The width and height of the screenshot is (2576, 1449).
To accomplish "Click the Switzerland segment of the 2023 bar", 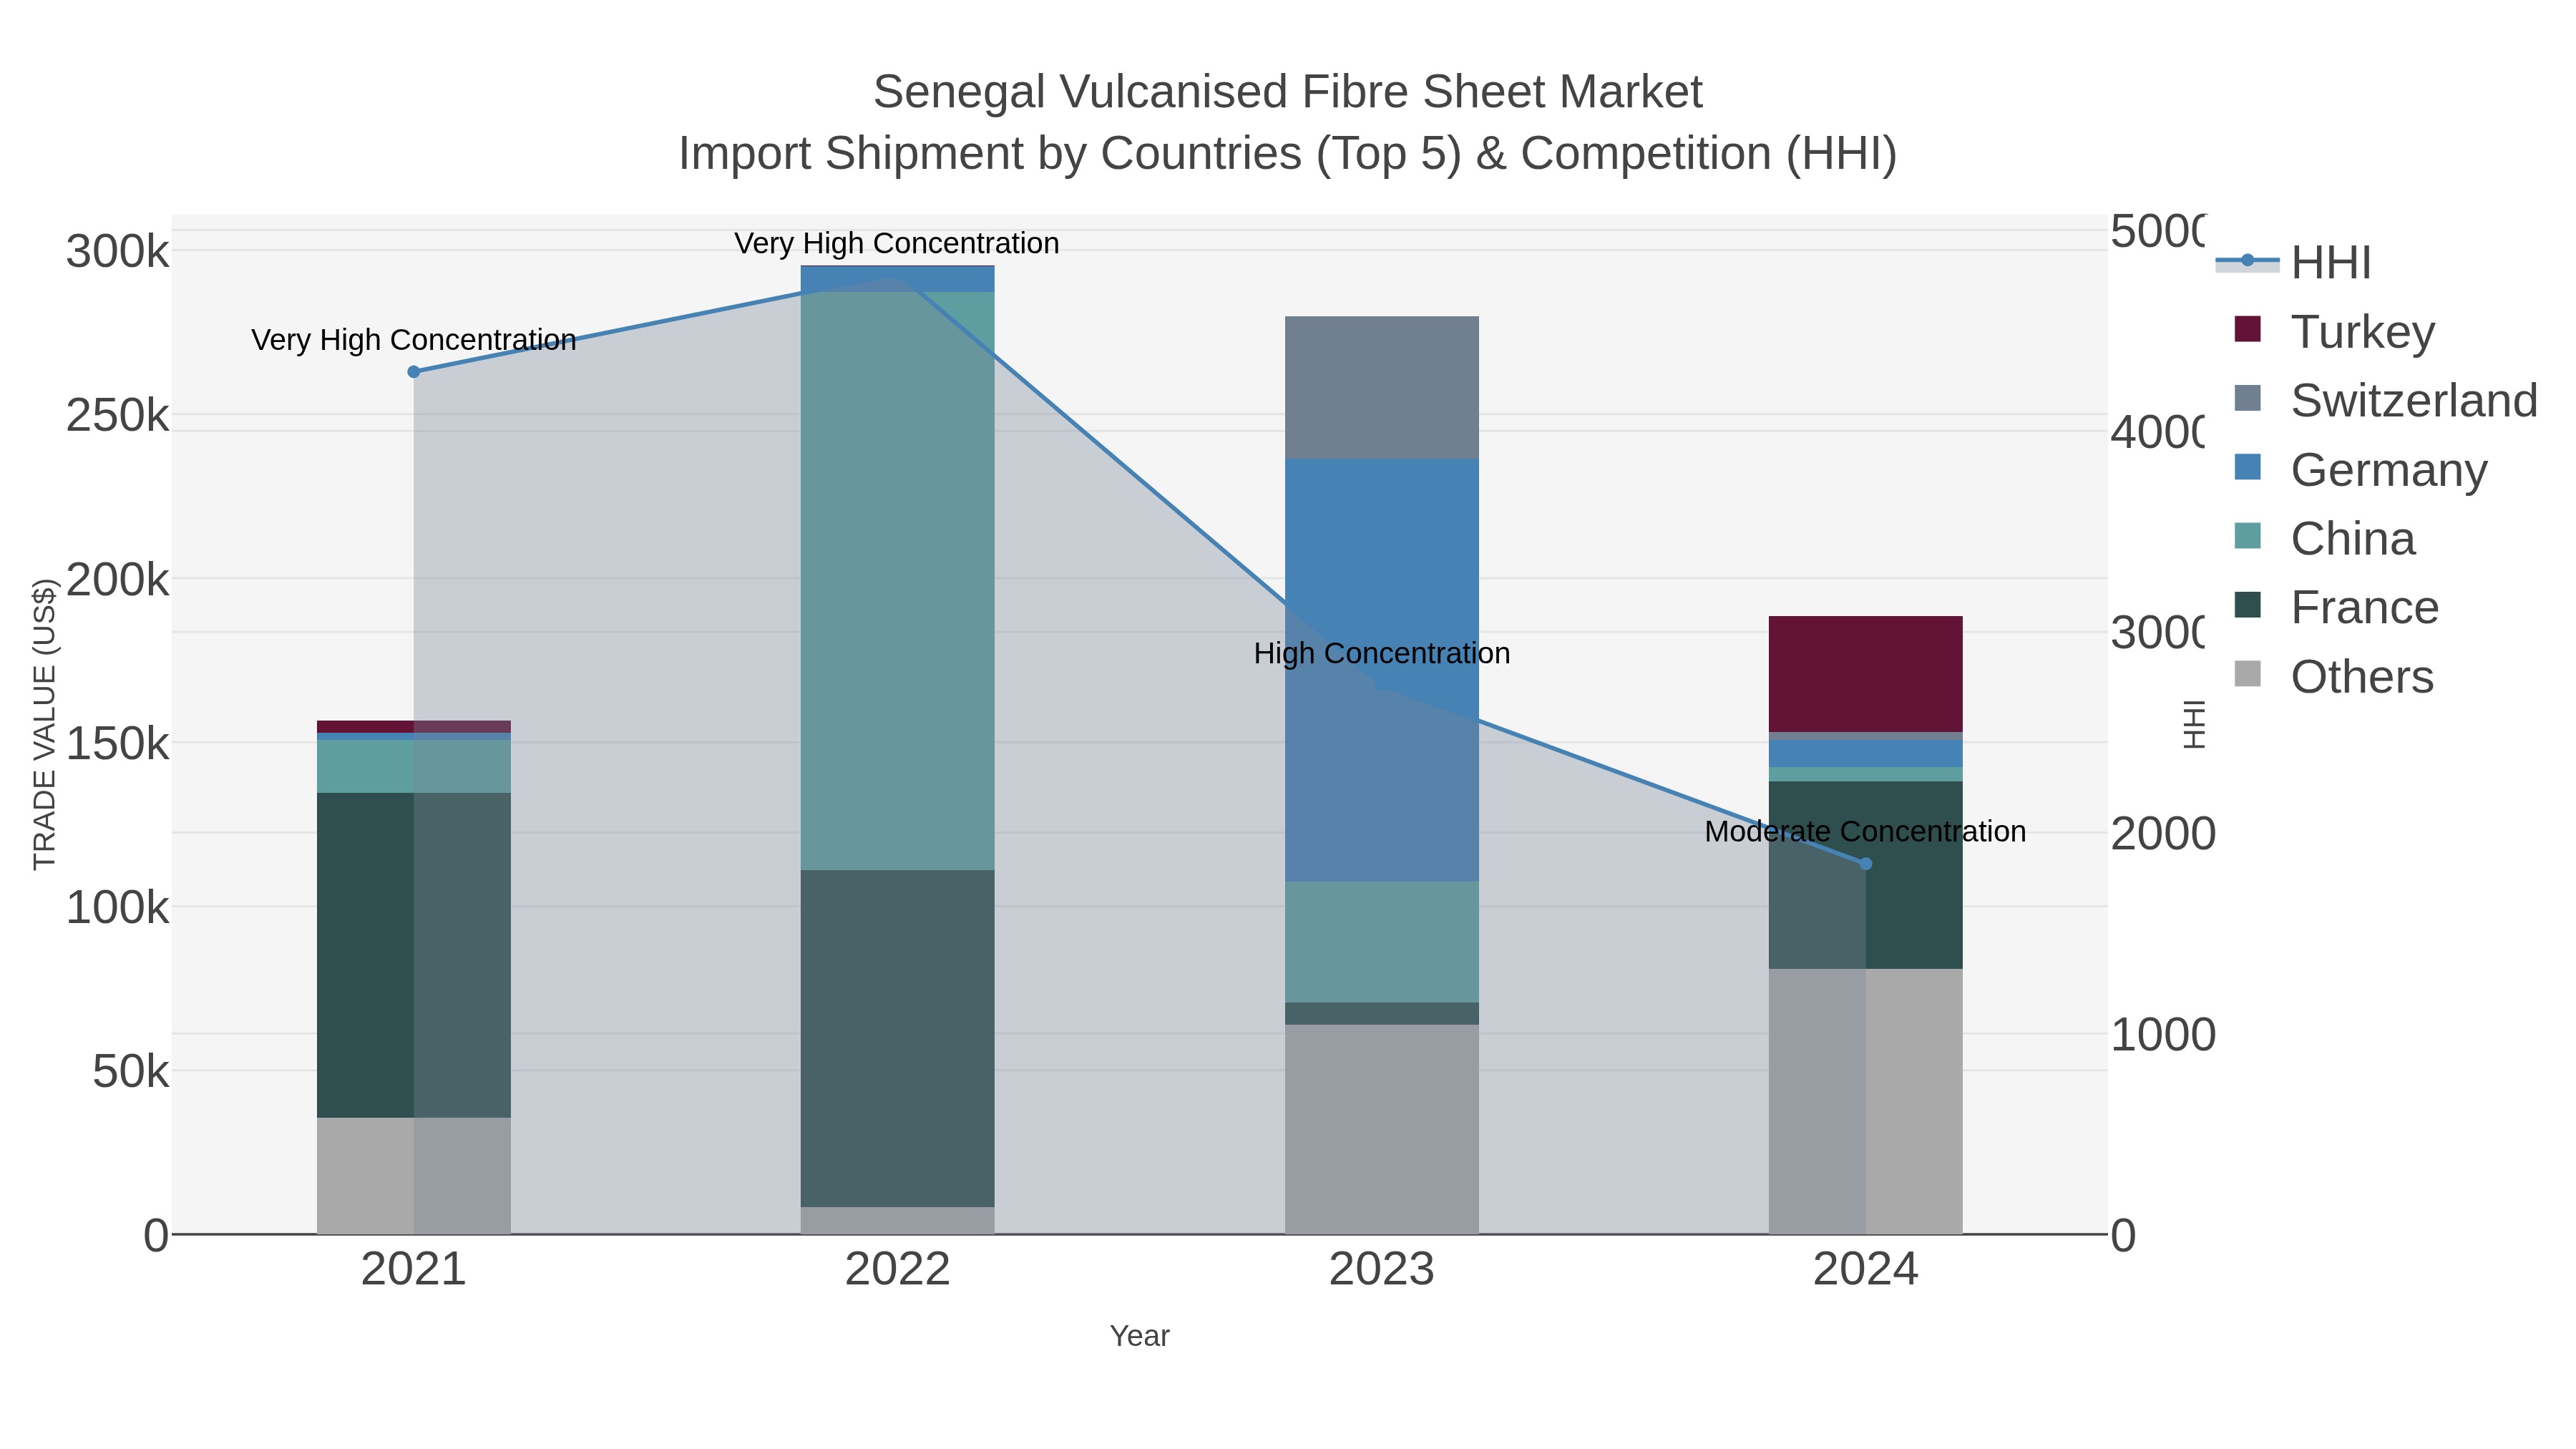I will tap(1382, 388).
